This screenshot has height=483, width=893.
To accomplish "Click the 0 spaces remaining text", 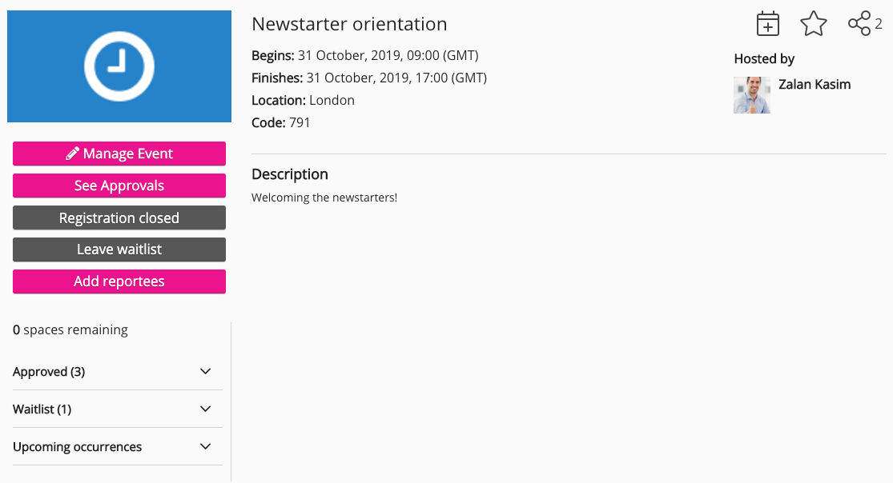I will [70, 329].
